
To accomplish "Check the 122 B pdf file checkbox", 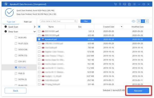I will pos(39,31).
